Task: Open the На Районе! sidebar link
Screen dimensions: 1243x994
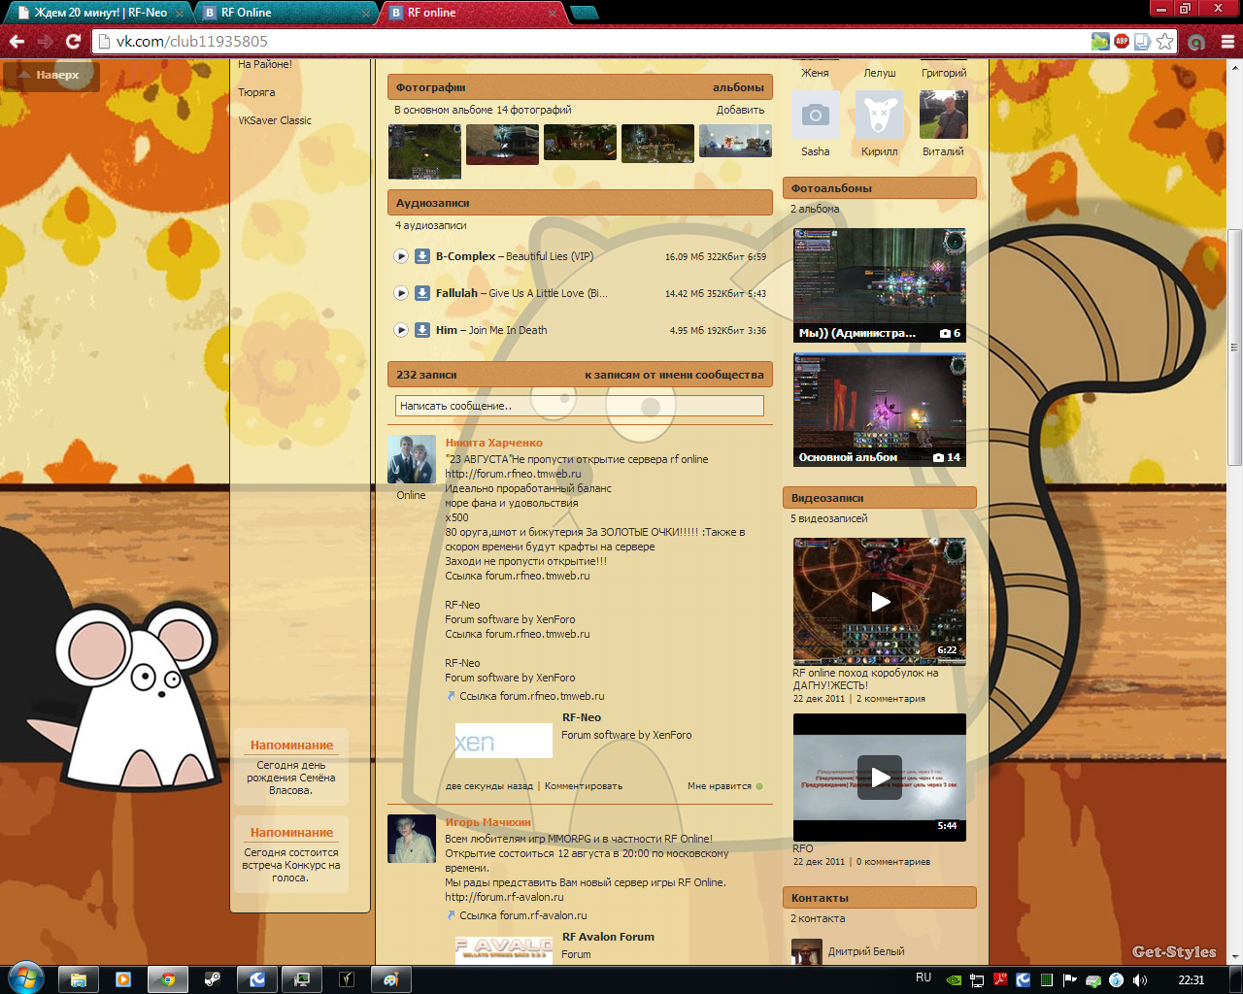Action: click(x=265, y=64)
